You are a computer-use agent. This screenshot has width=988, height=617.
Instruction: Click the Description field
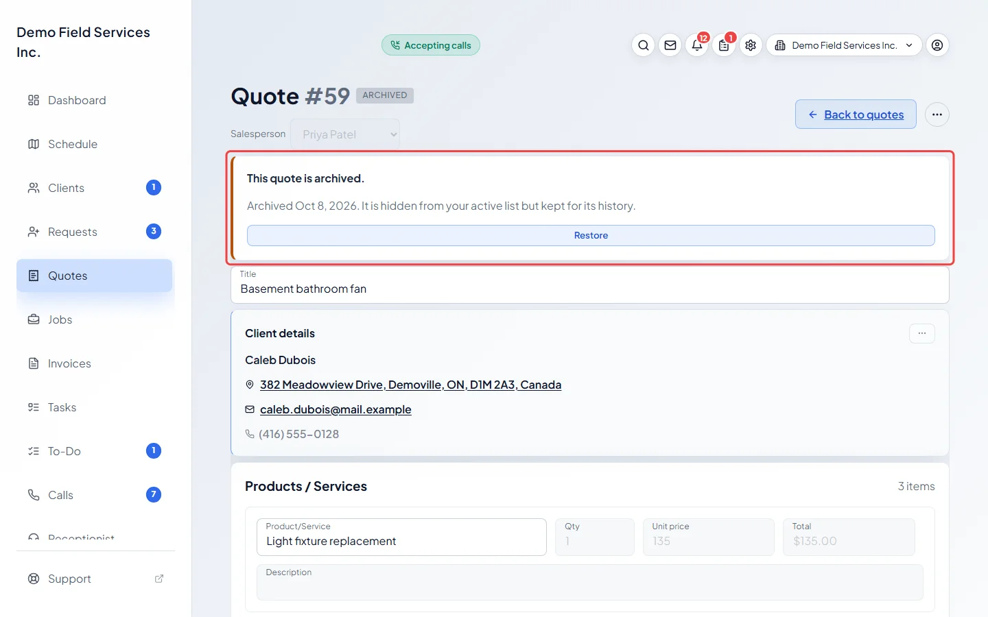(590, 582)
